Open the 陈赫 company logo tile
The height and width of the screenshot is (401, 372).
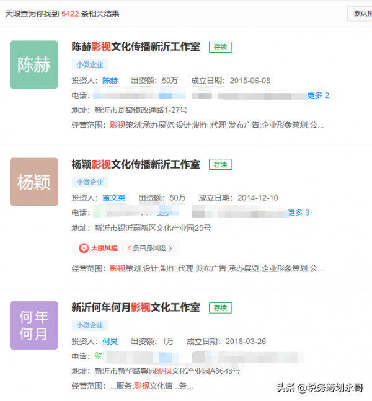(34, 64)
